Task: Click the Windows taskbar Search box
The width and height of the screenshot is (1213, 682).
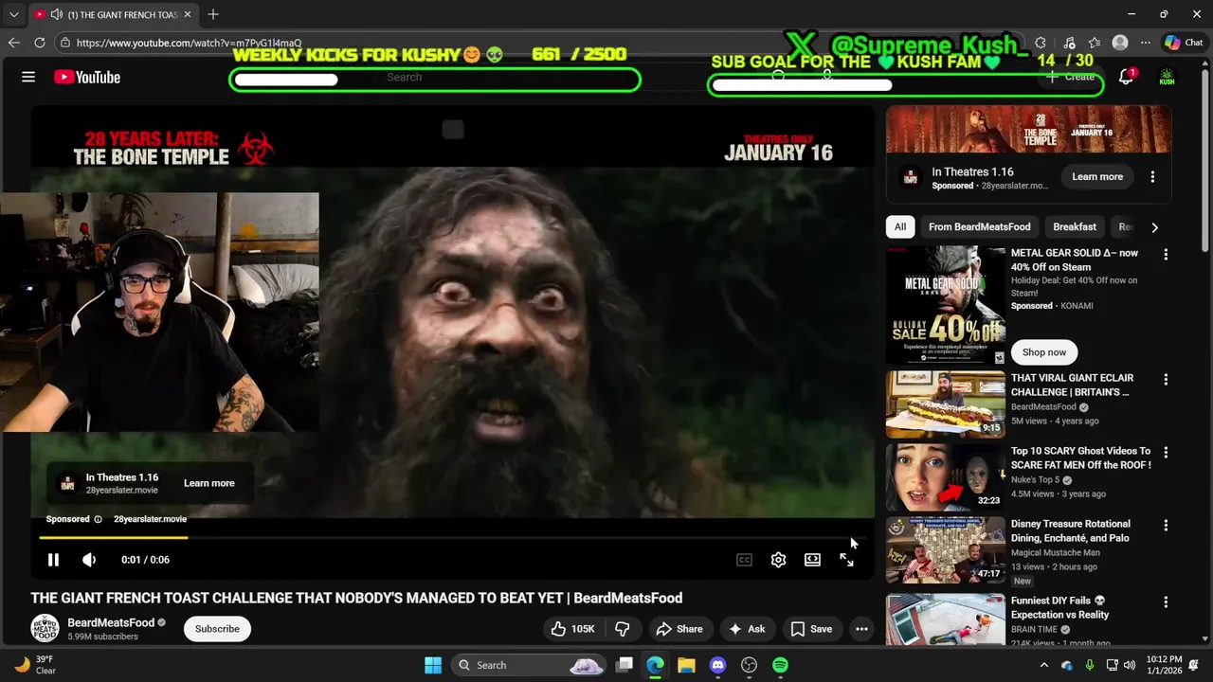Action: pos(529,665)
